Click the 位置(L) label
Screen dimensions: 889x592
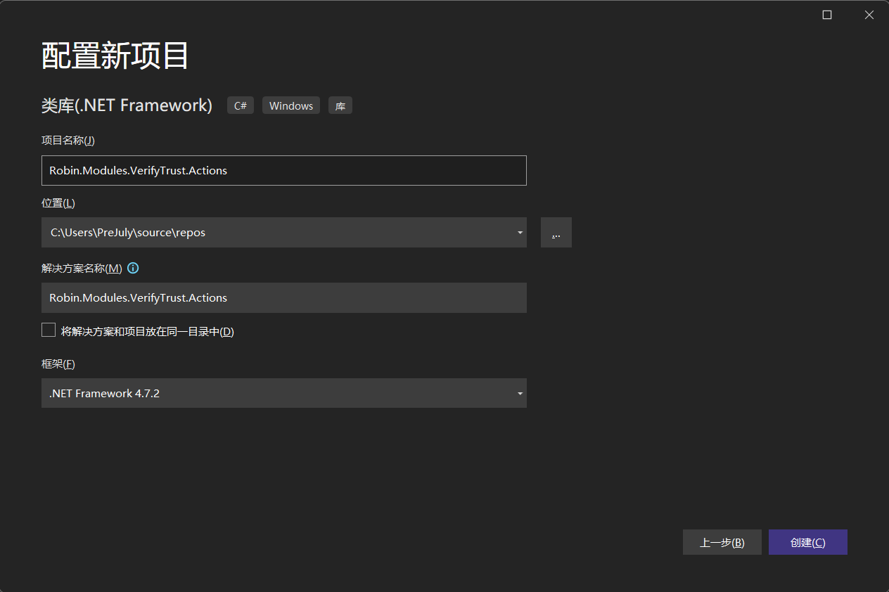(x=58, y=203)
